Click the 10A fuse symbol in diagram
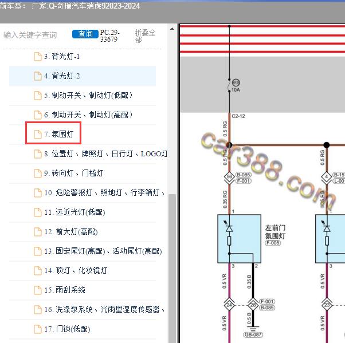Viewport: 345px width, 343px height. click(x=229, y=85)
